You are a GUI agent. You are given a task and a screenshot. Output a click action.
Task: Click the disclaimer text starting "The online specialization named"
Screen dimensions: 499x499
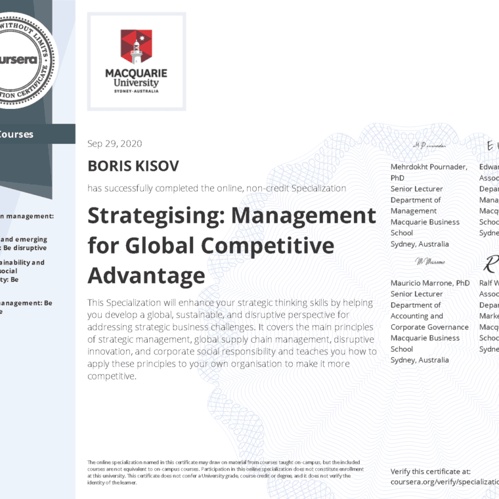click(225, 472)
